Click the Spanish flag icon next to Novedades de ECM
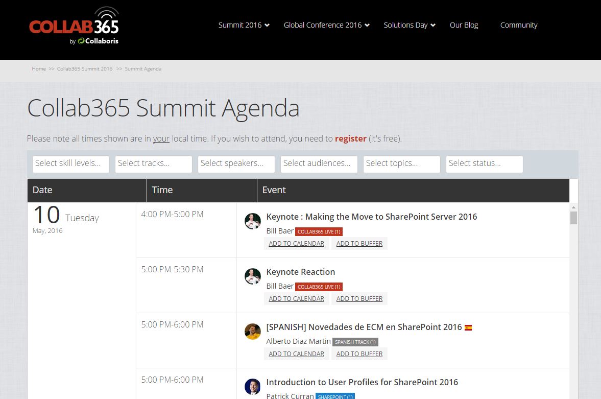 pos(468,327)
